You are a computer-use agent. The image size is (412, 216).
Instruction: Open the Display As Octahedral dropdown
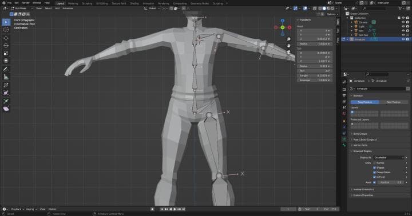tap(389, 158)
